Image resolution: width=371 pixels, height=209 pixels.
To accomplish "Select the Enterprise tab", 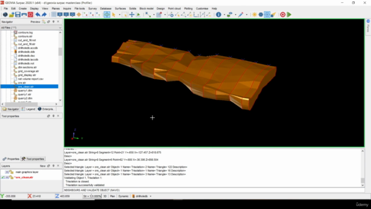I will [46, 109].
